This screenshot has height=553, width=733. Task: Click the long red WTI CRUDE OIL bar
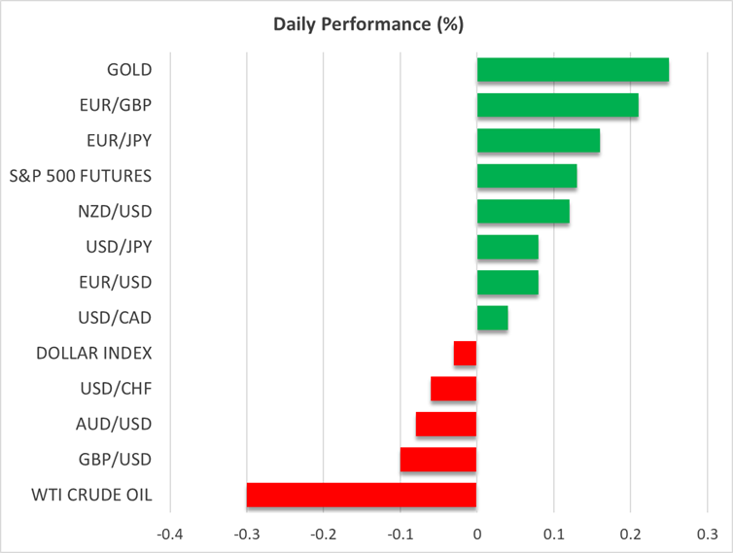pyautogui.click(x=362, y=495)
